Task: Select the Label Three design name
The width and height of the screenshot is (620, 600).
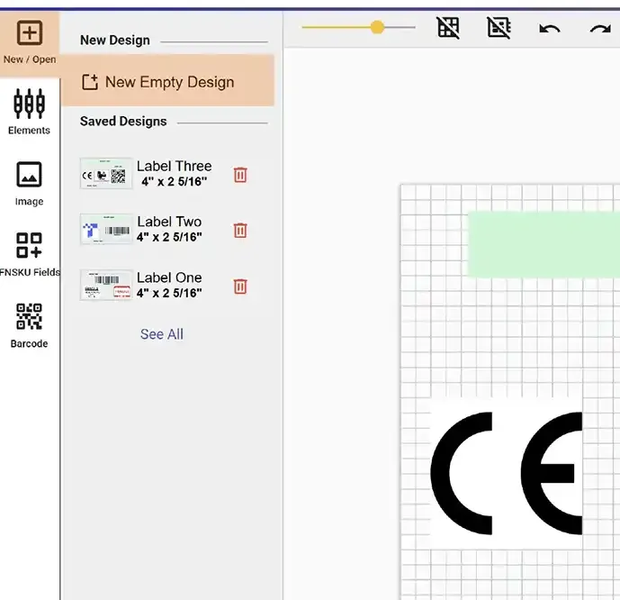Action: coord(174,166)
